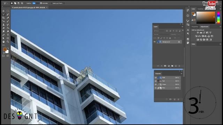
Task: Create a new group in Layers panel
Action: pos(172,66)
